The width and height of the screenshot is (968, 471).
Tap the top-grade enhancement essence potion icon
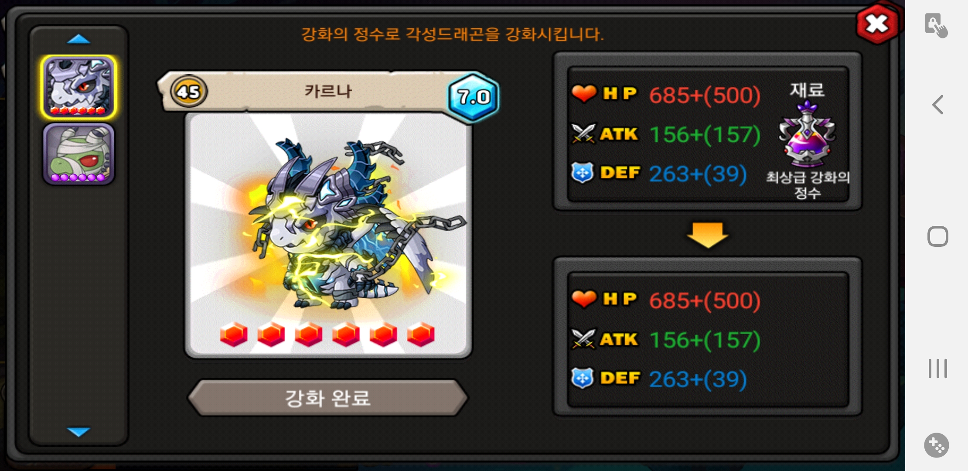(807, 134)
